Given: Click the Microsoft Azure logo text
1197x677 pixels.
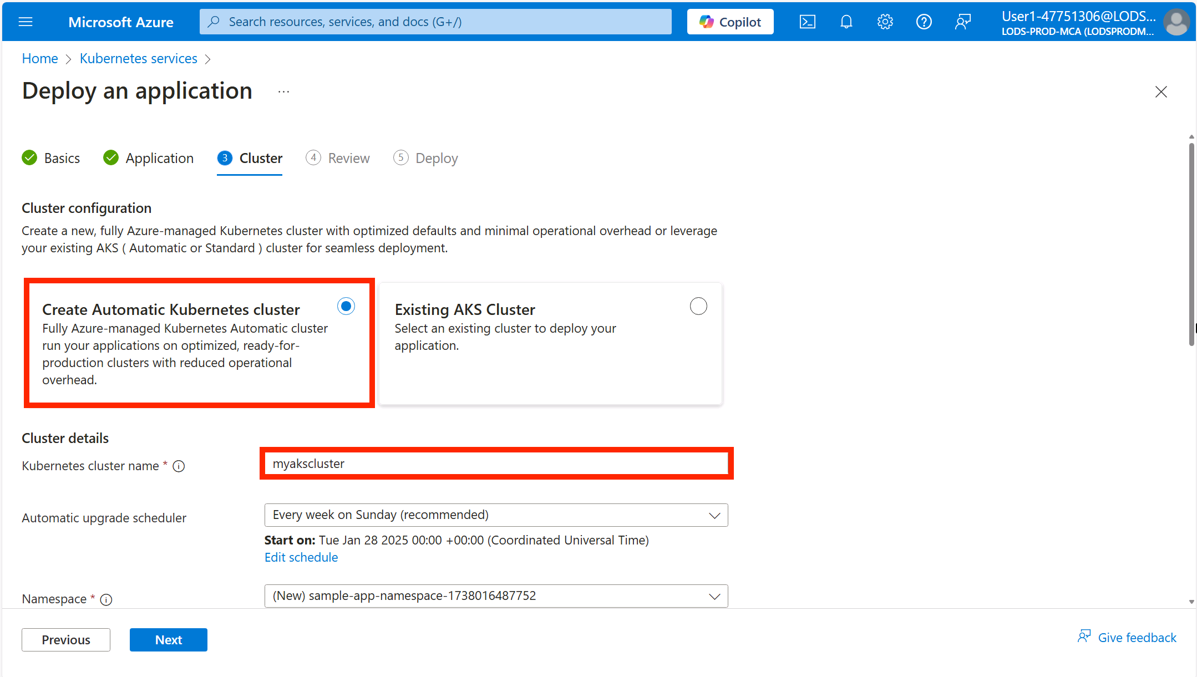Looking at the screenshot, I should click(121, 22).
